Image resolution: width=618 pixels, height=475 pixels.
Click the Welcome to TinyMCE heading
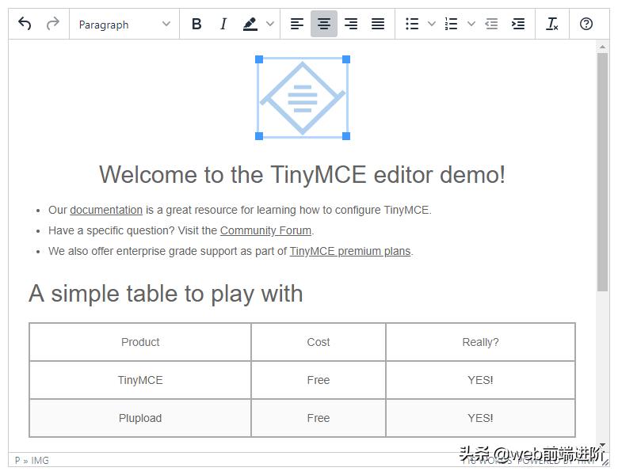point(303,174)
